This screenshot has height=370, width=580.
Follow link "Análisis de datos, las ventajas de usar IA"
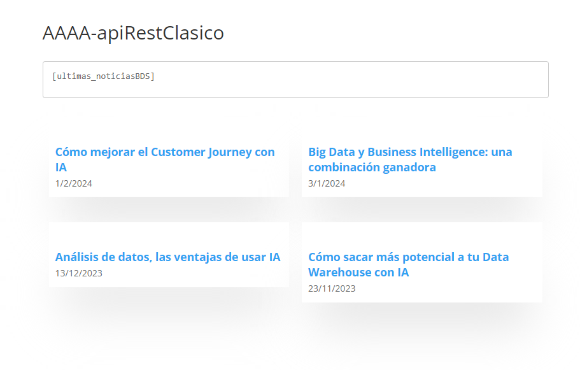point(167,257)
